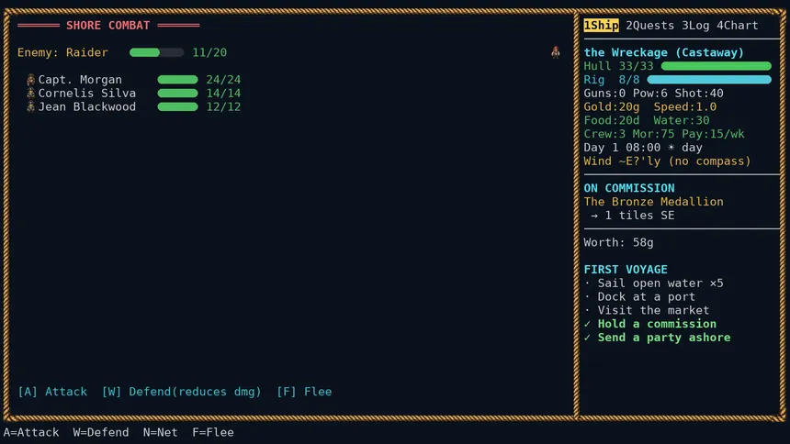Viewport: 790px width, 444px height.
Task: Select the Cornelis Silva name
Action: [x=87, y=94]
